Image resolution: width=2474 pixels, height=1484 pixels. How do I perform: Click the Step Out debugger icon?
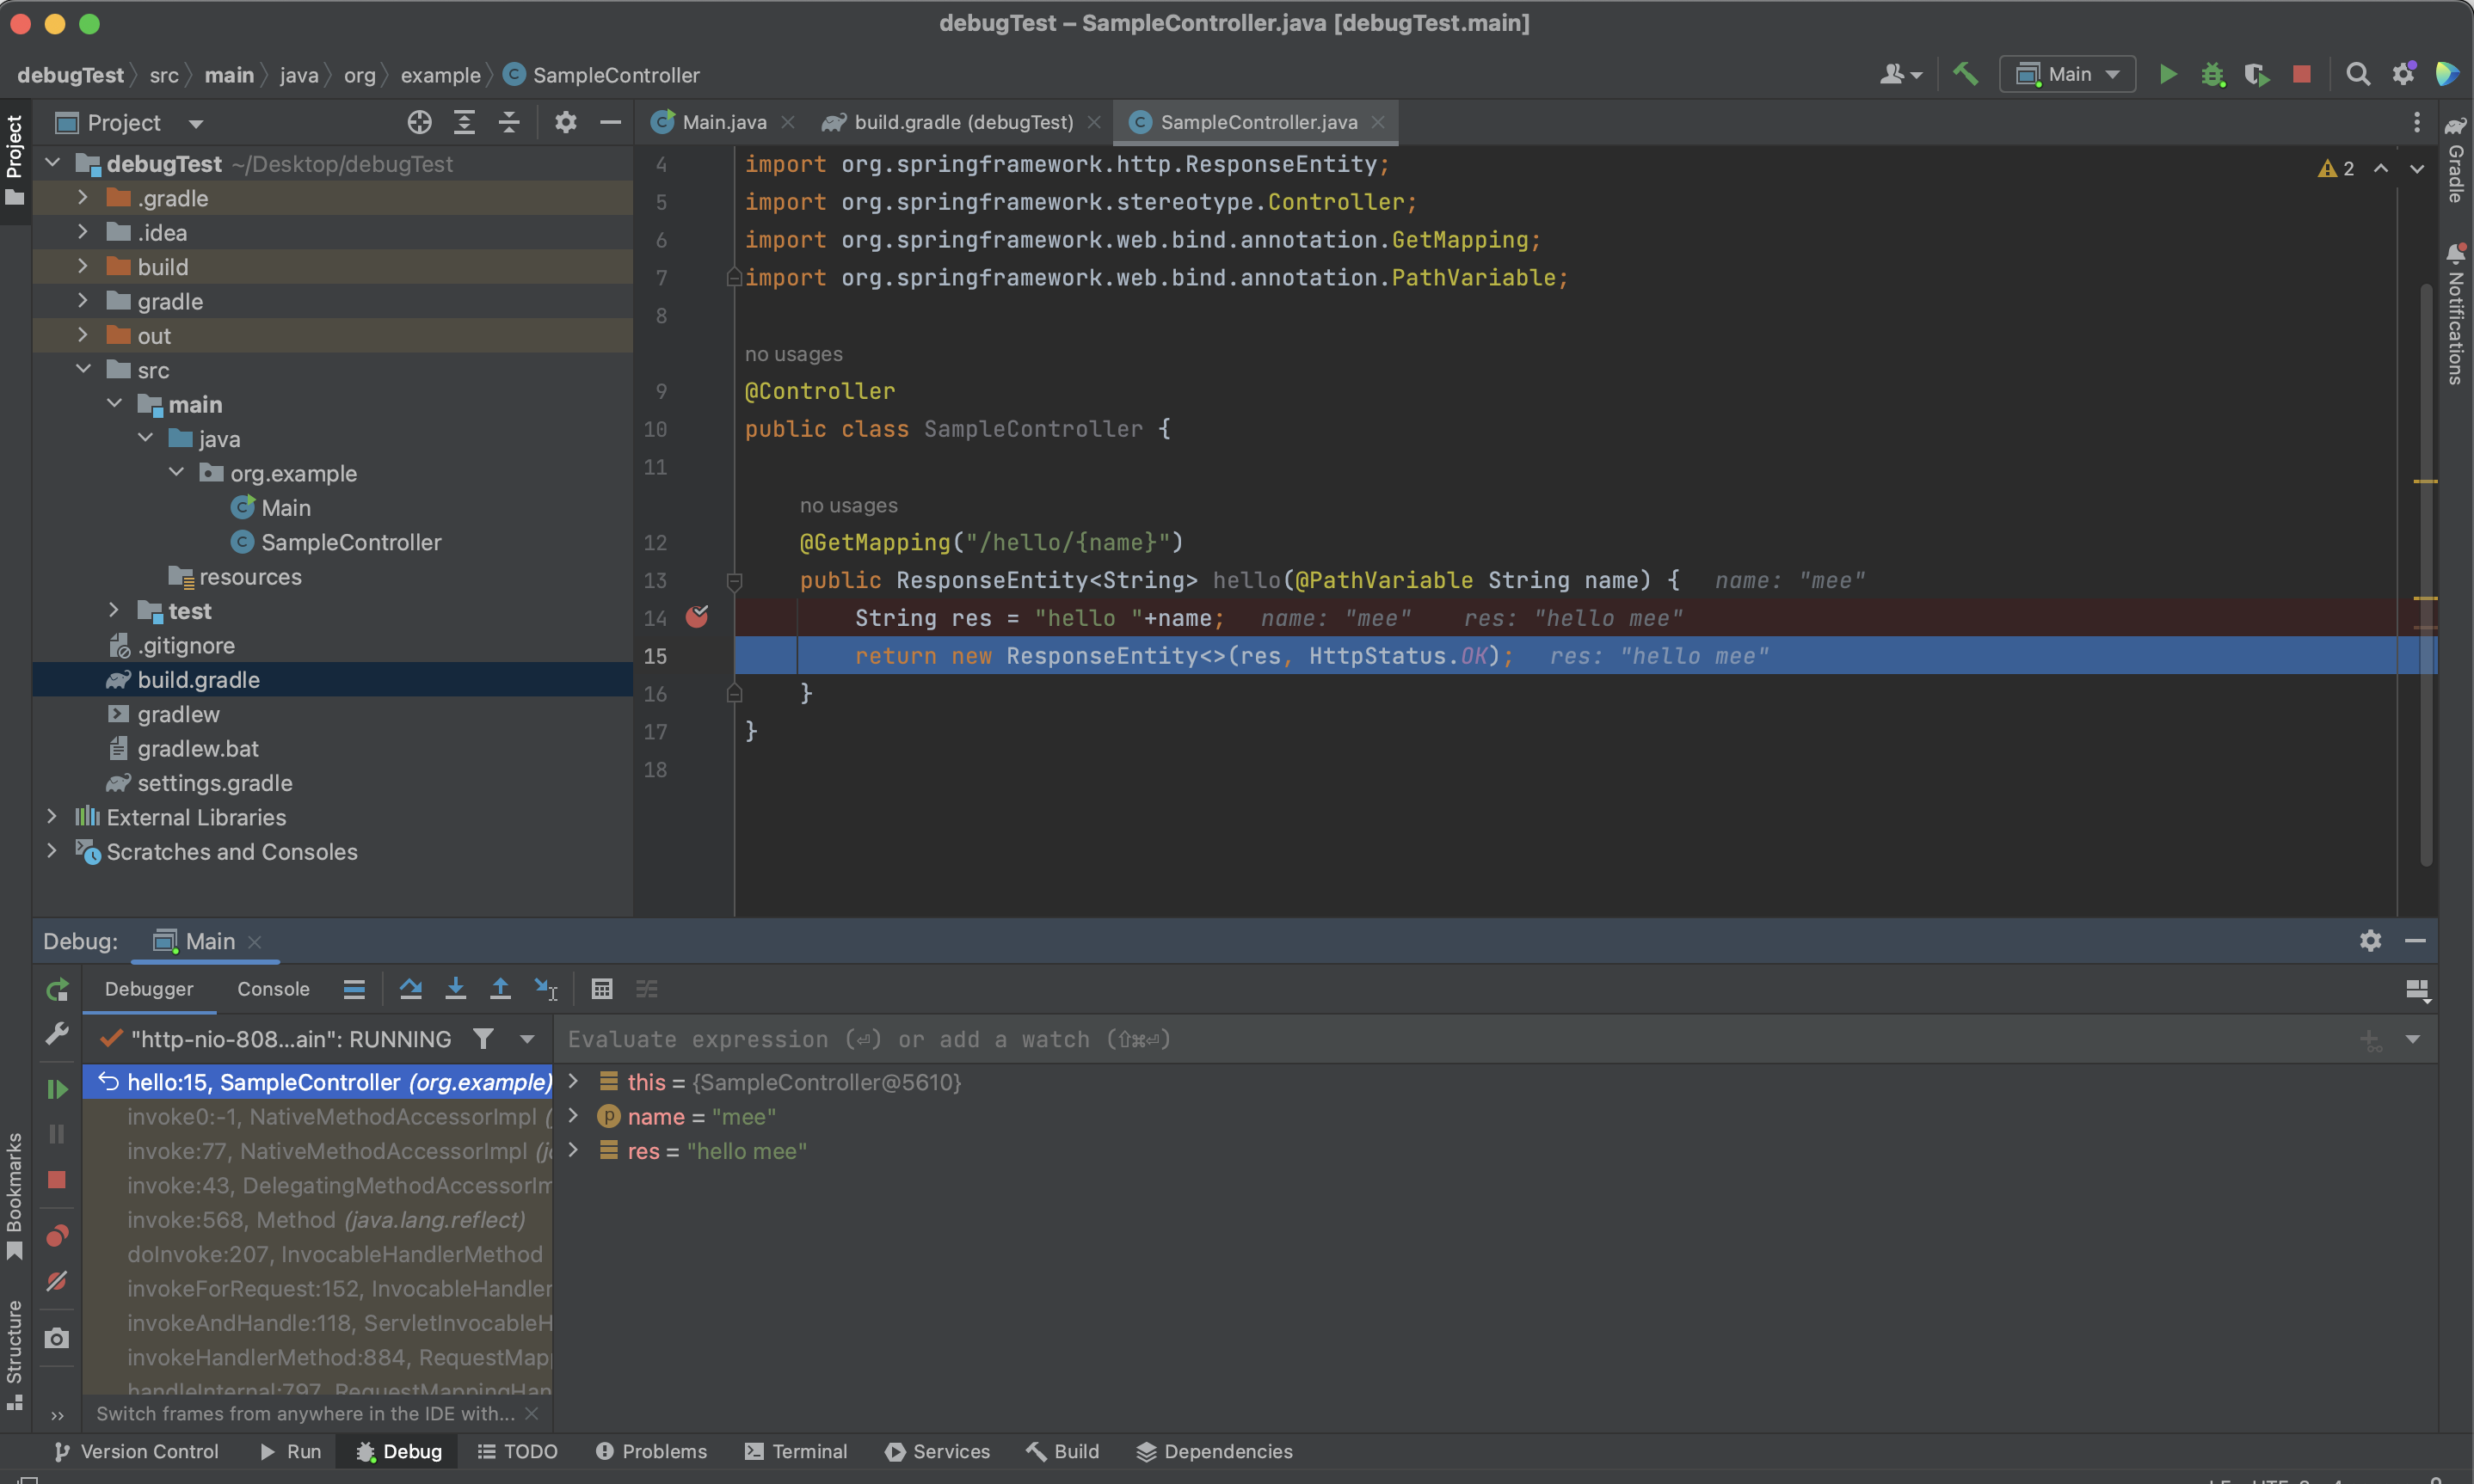(500, 989)
